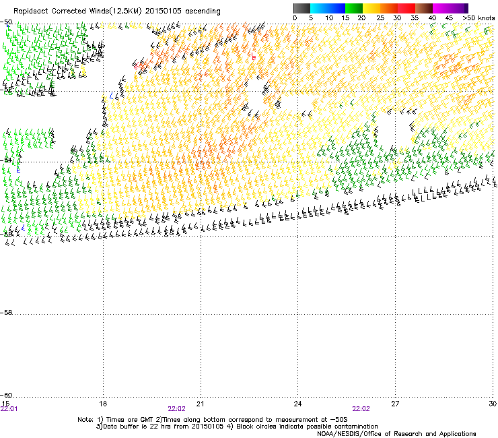Click the '45' color scale label
The width and height of the screenshot is (498, 438).
(449, 18)
